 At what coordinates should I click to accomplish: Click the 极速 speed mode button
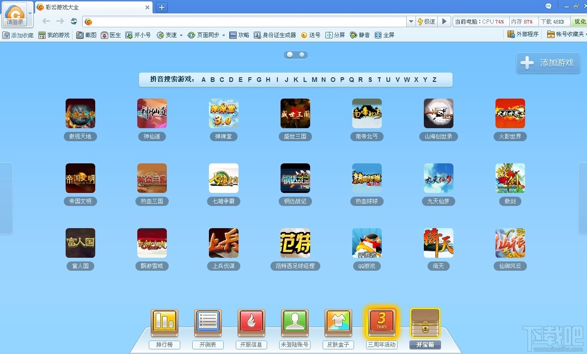pos(426,22)
